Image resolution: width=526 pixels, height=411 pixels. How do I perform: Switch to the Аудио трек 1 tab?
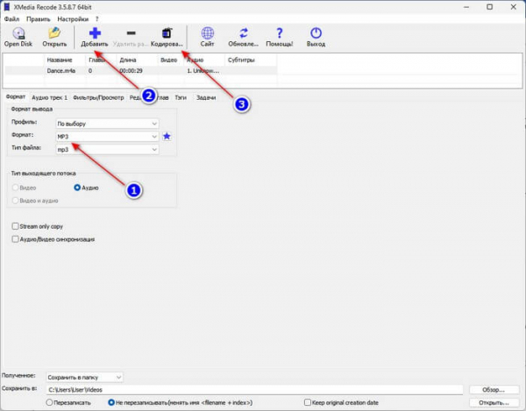(x=50, y=97)
